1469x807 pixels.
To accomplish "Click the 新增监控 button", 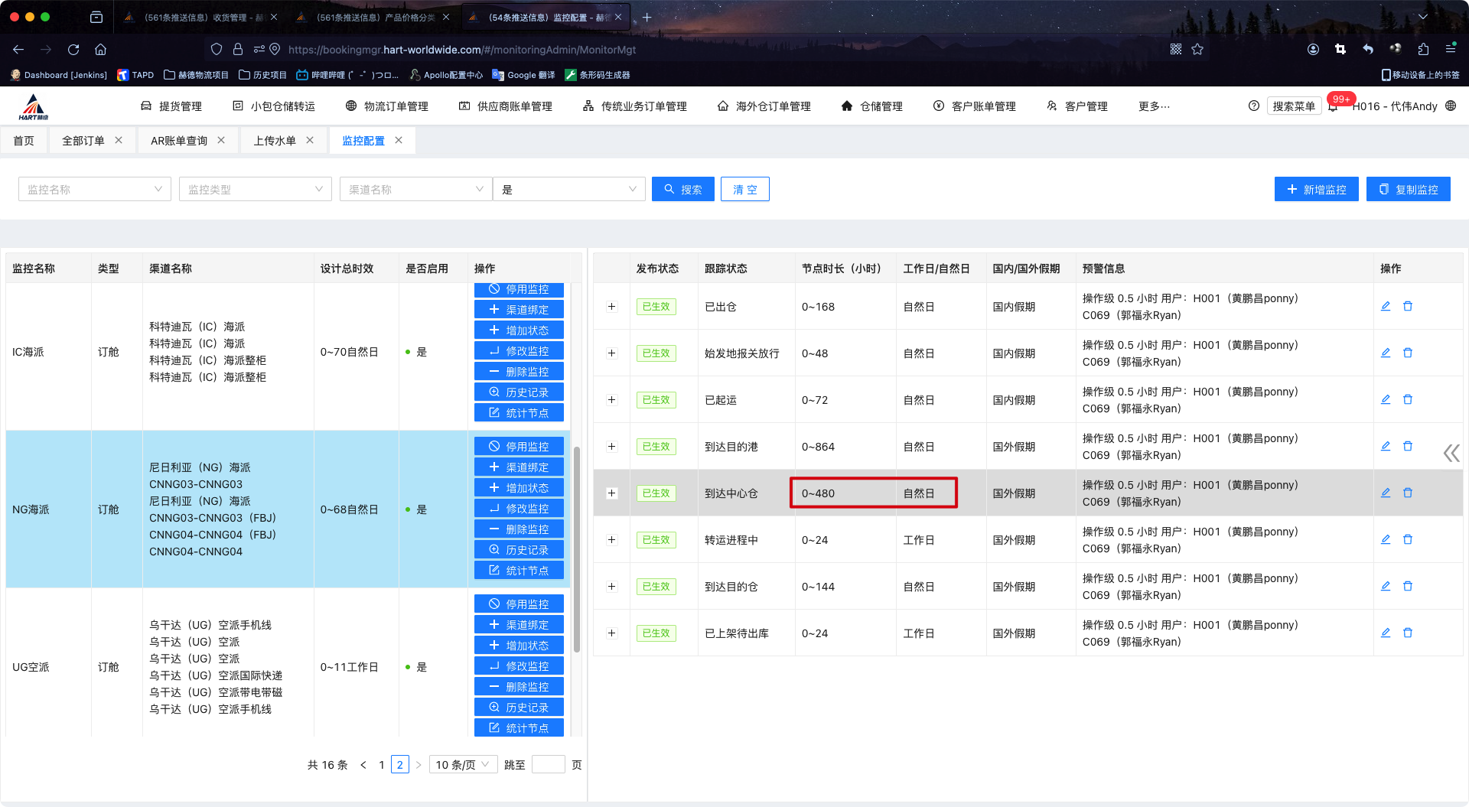I will click(x=1316, y=189).
